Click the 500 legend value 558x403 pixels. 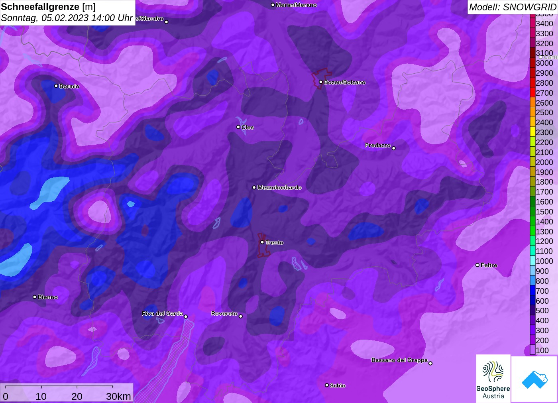[x=542, y=311]
